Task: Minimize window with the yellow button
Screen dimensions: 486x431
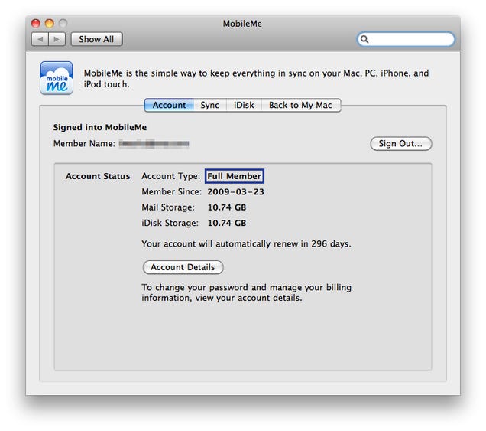Action: coord(50,23)
